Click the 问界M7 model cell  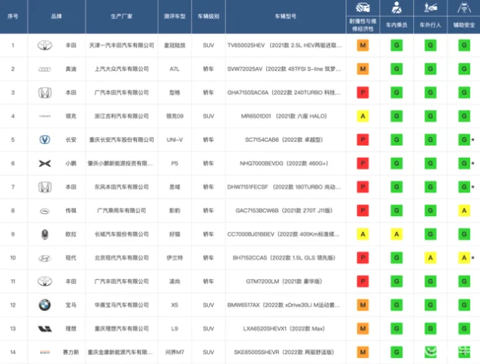tap(174, 352)
